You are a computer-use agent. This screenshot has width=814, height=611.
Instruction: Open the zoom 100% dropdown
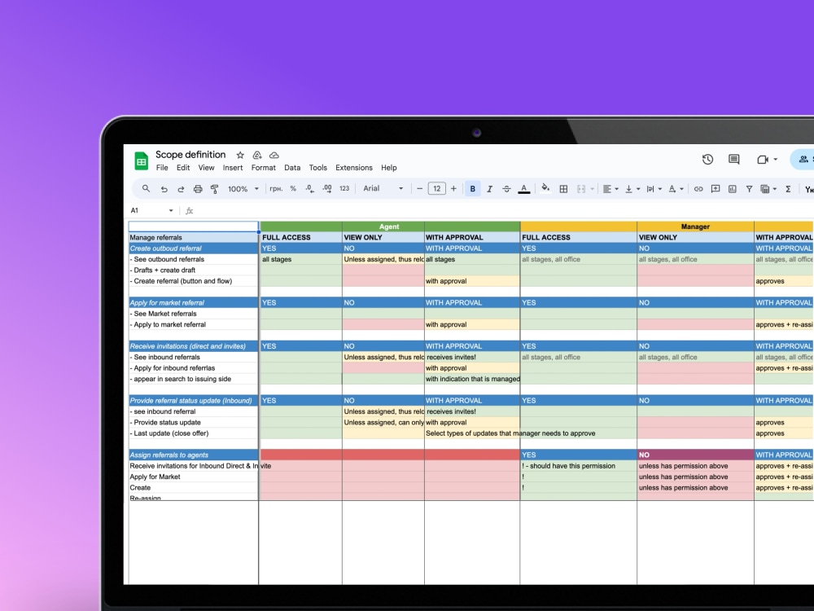pyautogui.click(x=243, y=189)
